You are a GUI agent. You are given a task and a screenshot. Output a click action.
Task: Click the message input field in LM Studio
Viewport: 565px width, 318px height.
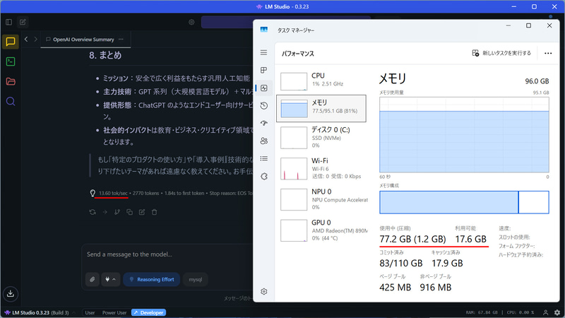click(167, 254)
